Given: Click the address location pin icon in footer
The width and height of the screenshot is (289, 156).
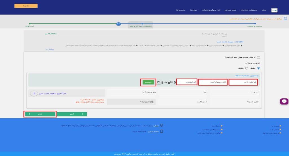Looking at the screenshot, I should (161, 125).
